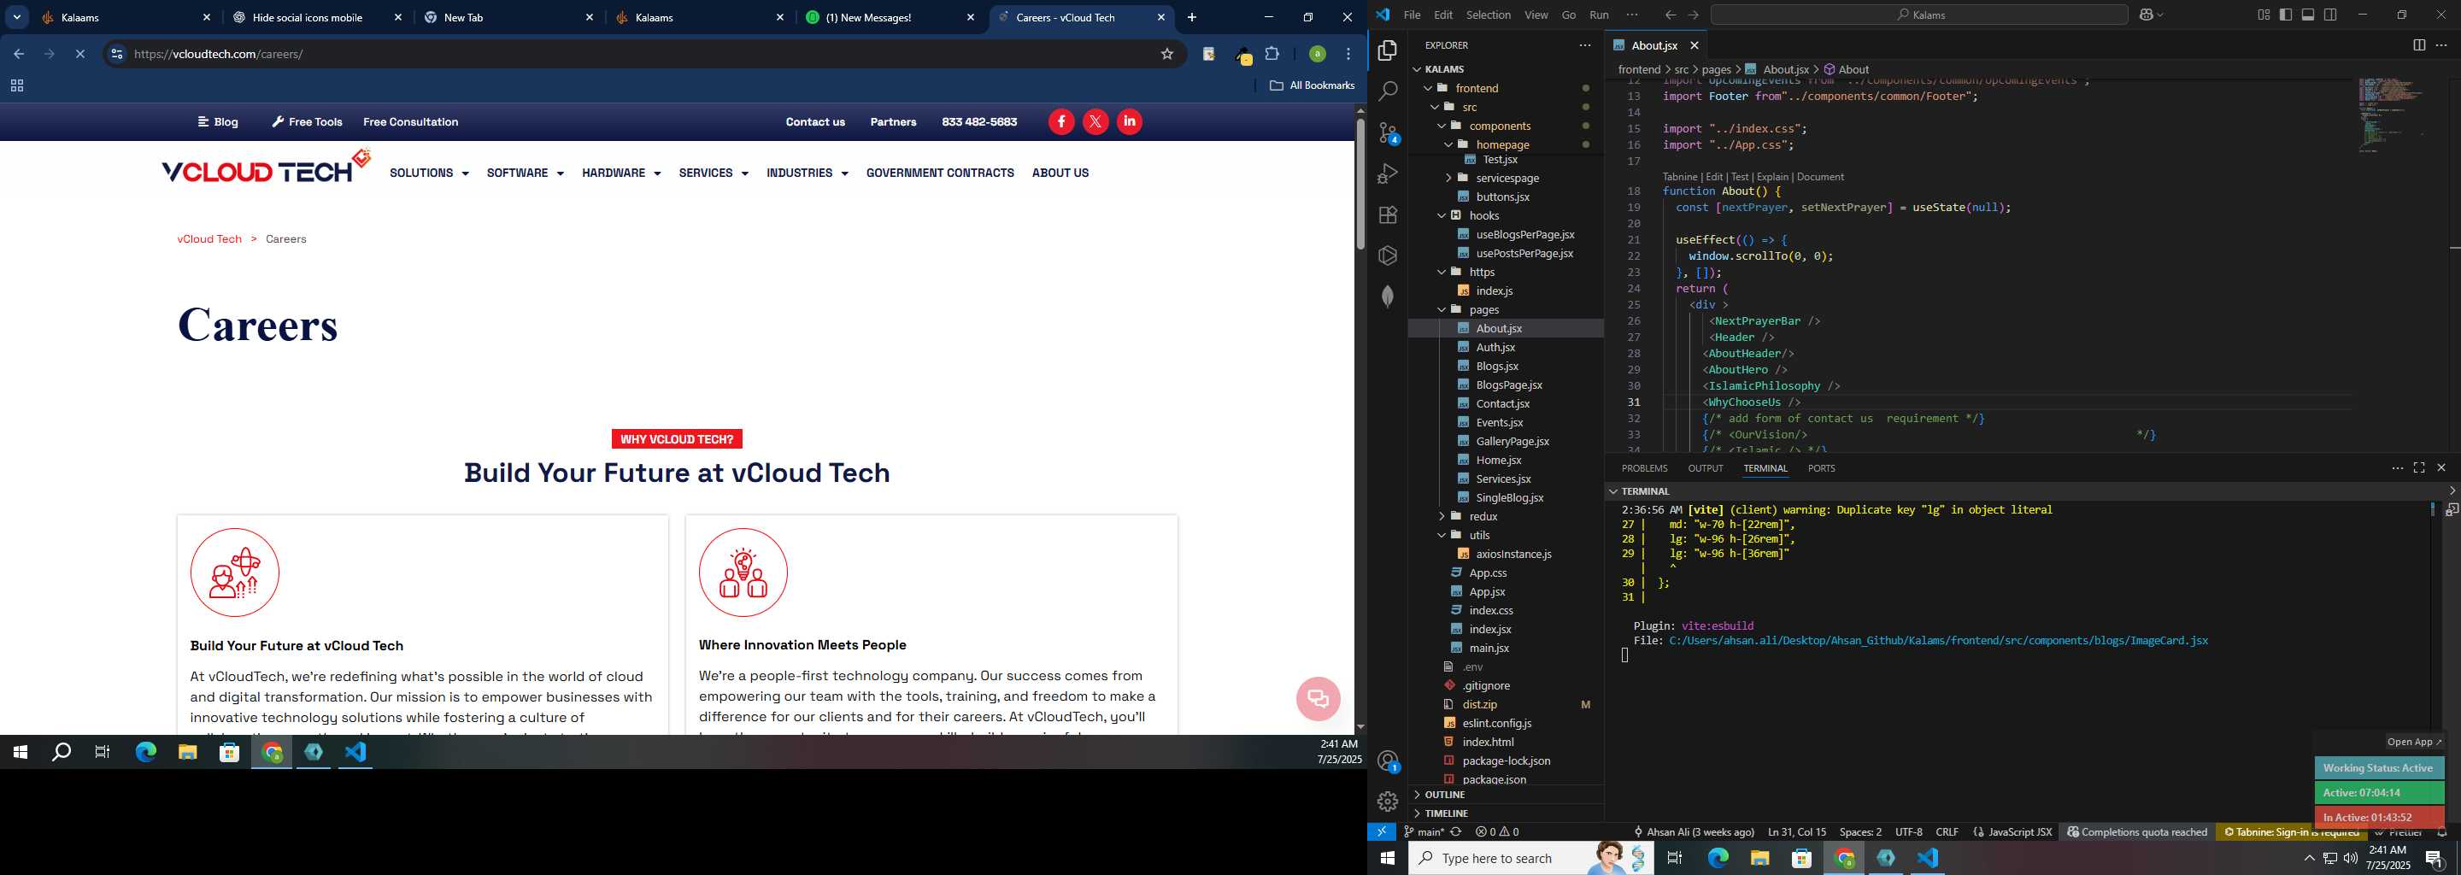
Task: Open the Extensions view icon
Action: pyautogui.click(x=1387, y=215)
